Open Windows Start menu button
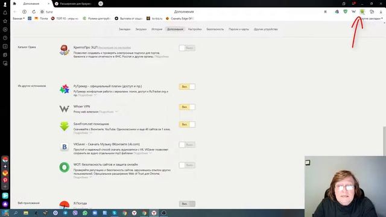386x217 pixels. (5, 213)
